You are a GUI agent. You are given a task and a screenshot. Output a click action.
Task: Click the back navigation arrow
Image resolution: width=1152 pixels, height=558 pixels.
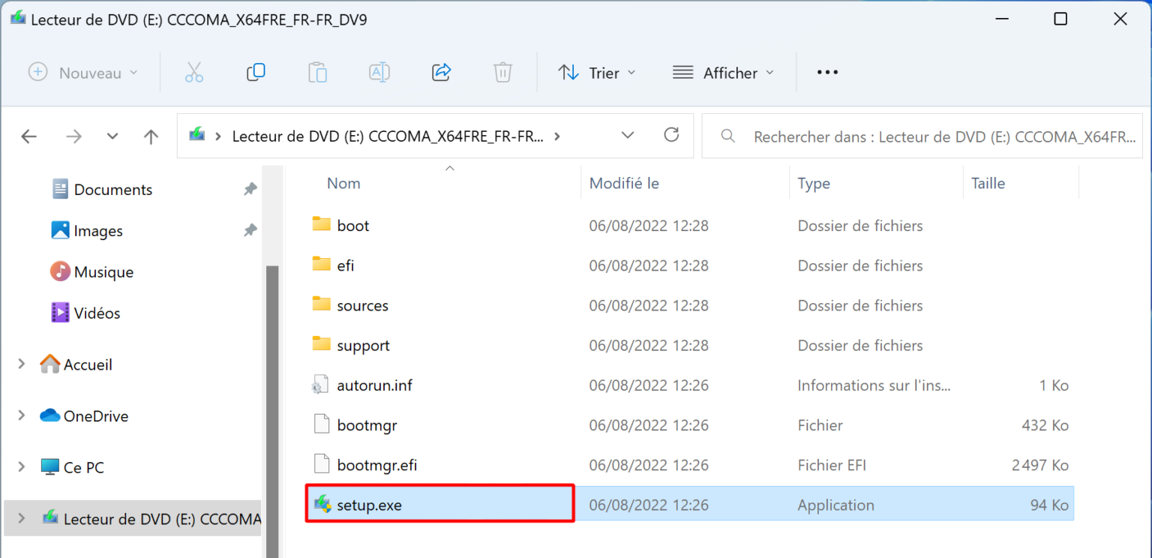28,136
